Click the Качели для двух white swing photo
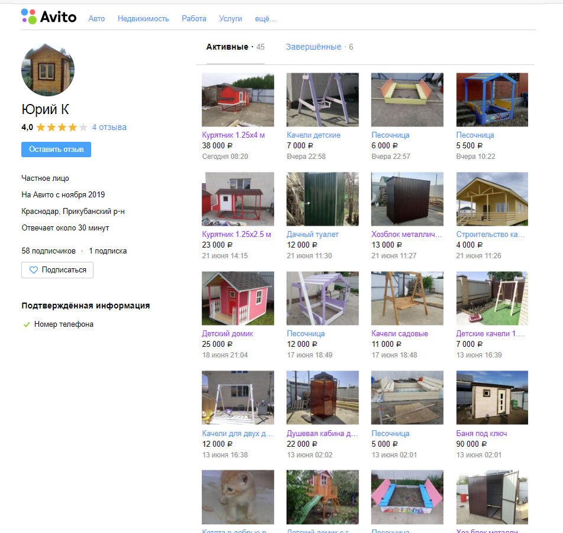Viewport: 563px width, 533px height. coord(238,398)
